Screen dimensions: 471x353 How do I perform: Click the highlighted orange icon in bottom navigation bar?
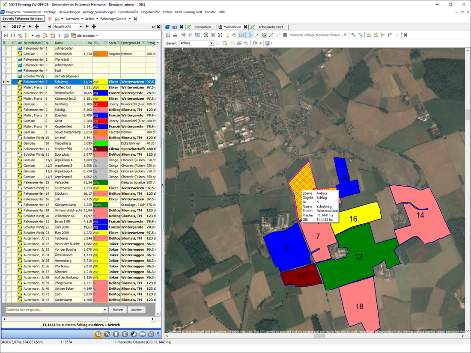coord(98,334)
